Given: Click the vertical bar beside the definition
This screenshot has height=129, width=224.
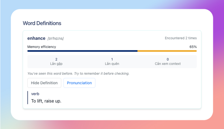Looking at the screenshot, I should point(28,97).
